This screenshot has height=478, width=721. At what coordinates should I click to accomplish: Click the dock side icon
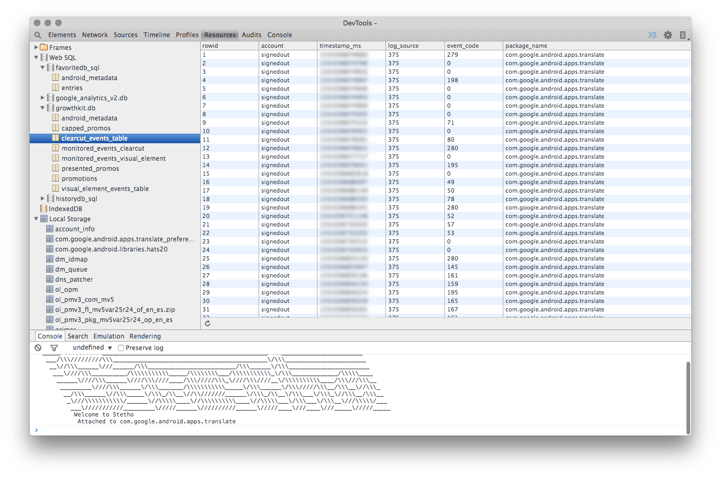pyautogui.click(x=683, y=35)
